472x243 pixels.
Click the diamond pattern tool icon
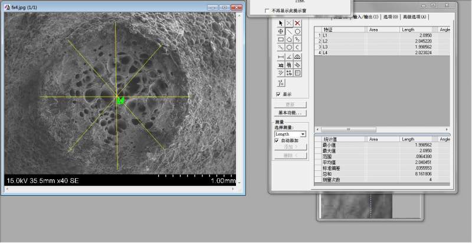[281, 73]
